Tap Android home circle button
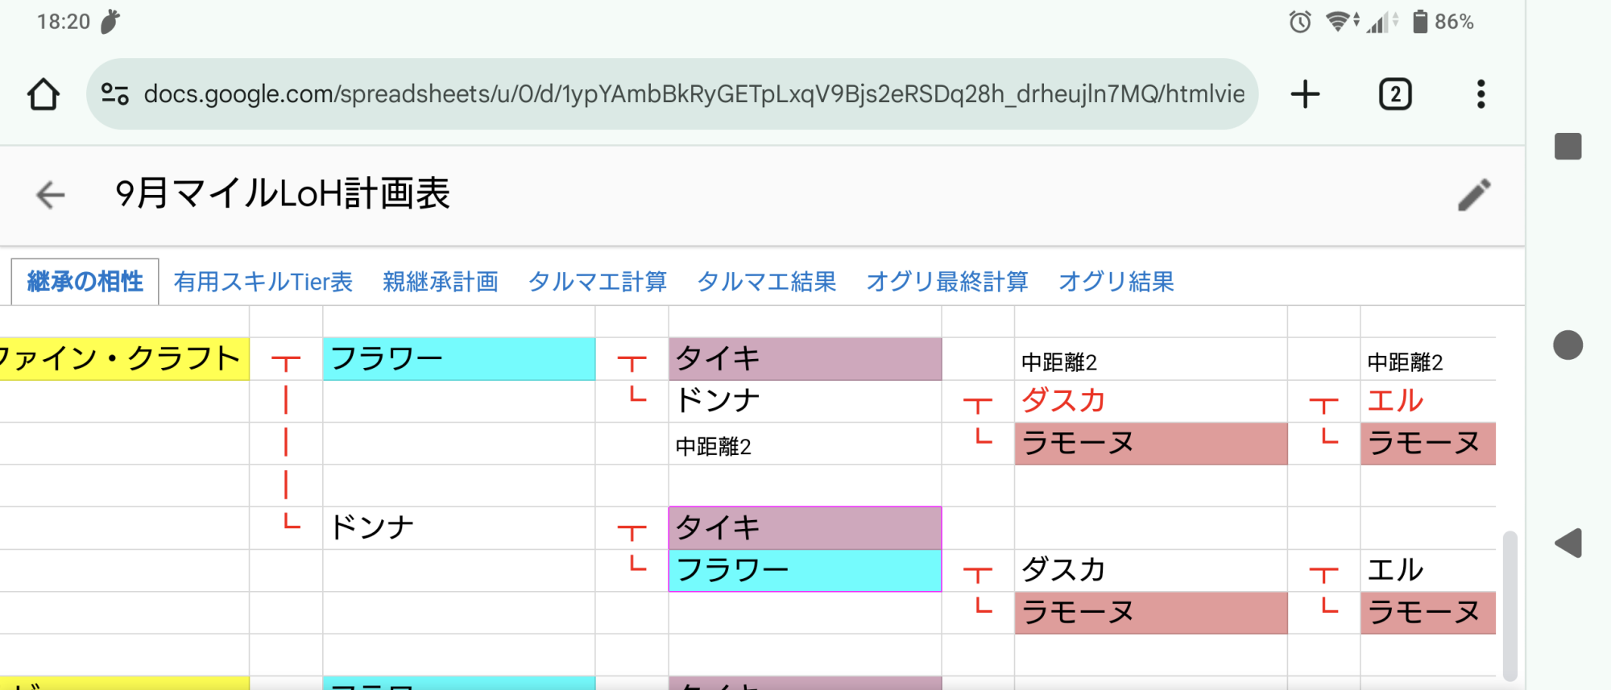 point(1568,345)
